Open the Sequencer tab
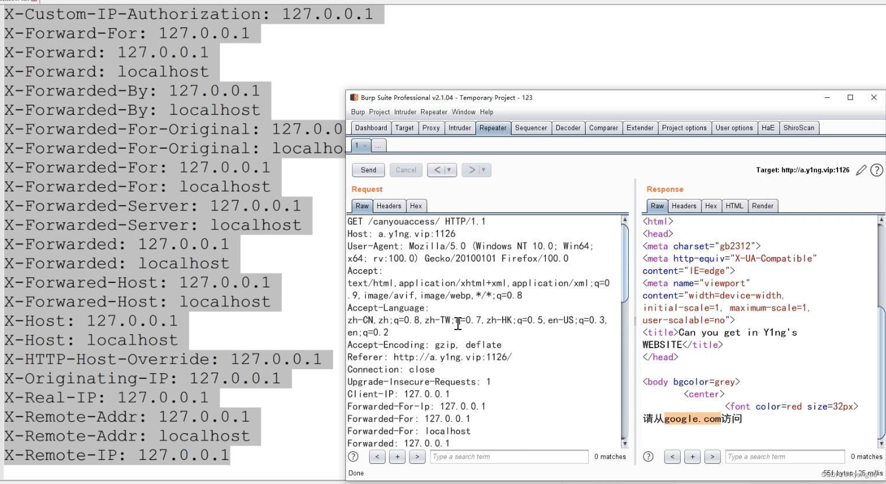 [531, 128]
